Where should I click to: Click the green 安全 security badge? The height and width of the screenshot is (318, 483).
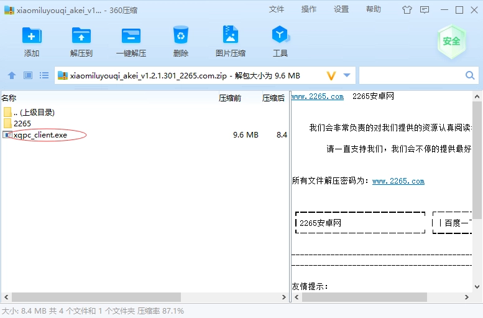click(451, 42)
